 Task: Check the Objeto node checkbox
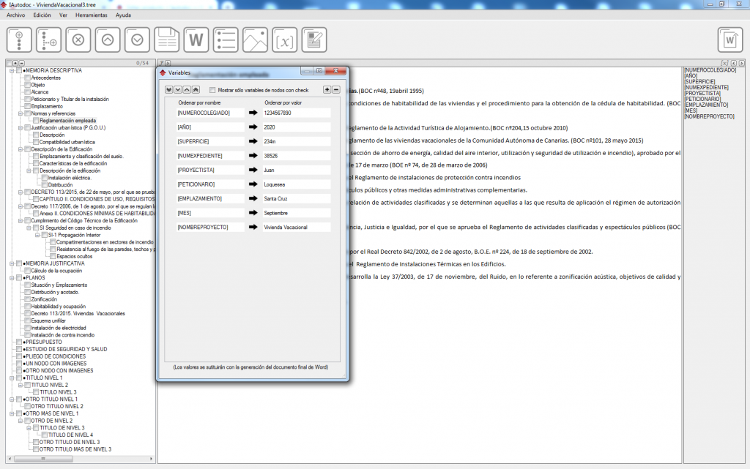pyautogui.click(x=28, y=85)
